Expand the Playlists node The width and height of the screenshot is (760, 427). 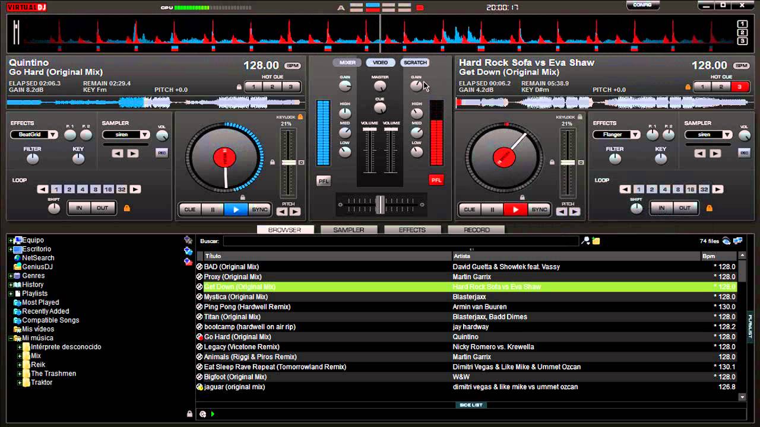[11, 294]
